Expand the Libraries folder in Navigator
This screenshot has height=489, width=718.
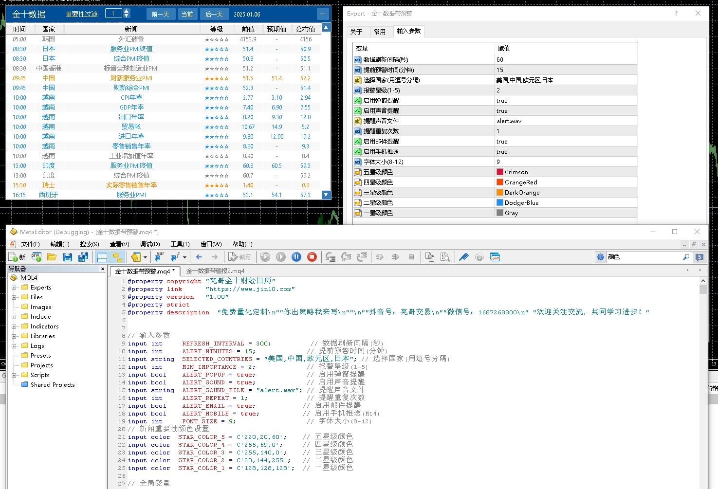tap(14, 336)
